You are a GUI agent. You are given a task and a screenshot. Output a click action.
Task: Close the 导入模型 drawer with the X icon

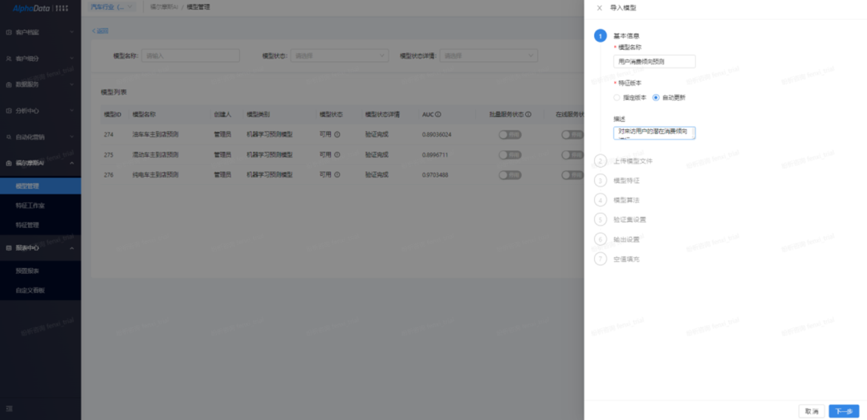coord(599,8)
